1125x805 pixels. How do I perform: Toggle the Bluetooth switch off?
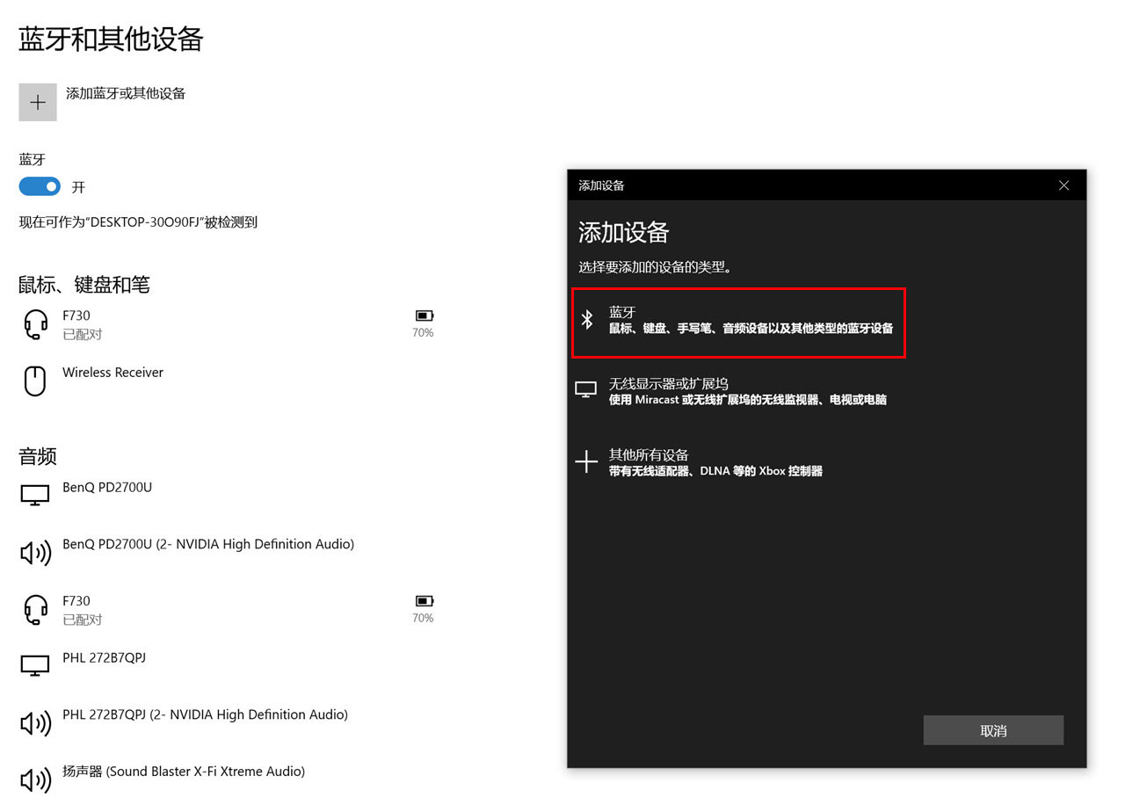(x=39, y=186)
